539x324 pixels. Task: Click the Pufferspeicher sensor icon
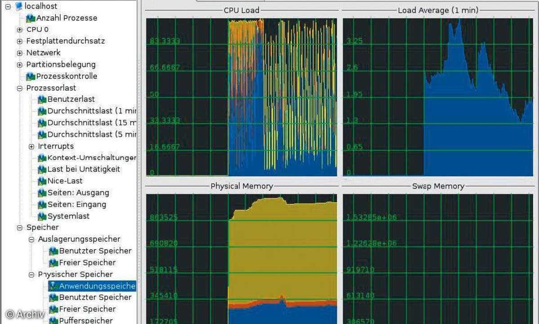(53, 320)
